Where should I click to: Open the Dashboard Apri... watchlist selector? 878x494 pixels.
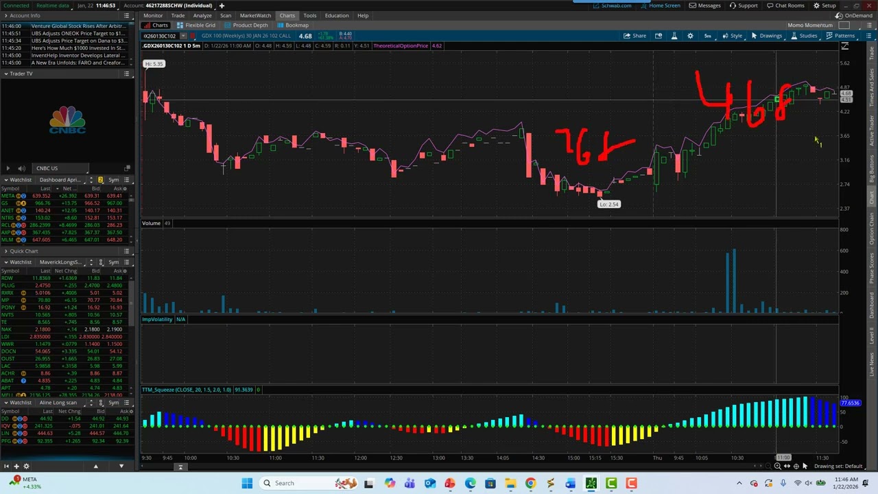pyautogui.click(x=62, y=180)
